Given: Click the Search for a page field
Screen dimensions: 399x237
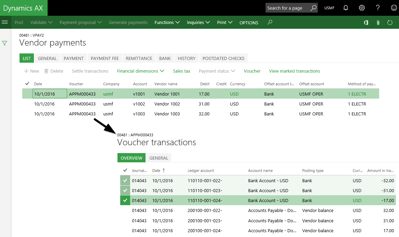Looking at the screenshot, I should click(288, 8).
